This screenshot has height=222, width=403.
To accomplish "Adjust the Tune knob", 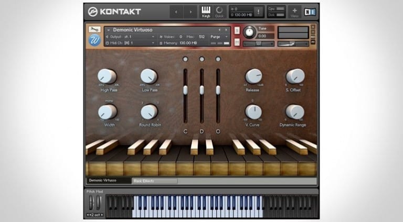I will pos(249,32).
